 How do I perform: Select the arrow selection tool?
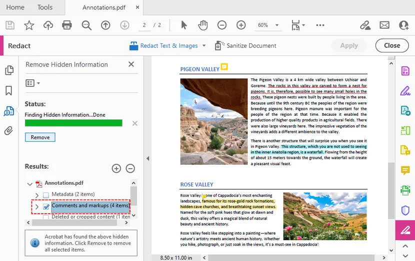[184, 25]
